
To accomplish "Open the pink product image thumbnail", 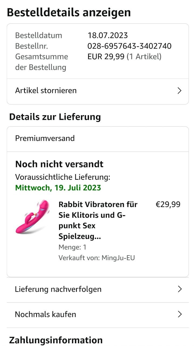I will (32, 217).
